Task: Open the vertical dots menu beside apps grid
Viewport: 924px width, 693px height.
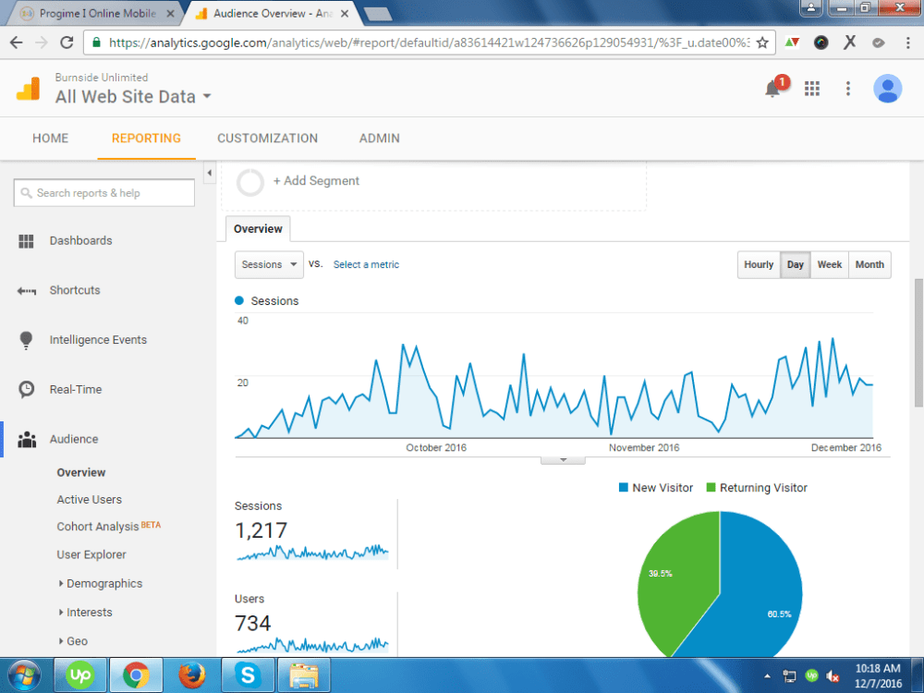Action: coord(848,89)
